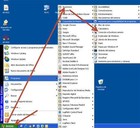This screenshot has height=128, width=140.
Task: Expand the CCleaner submenu arrow
Action: point(93,116)
